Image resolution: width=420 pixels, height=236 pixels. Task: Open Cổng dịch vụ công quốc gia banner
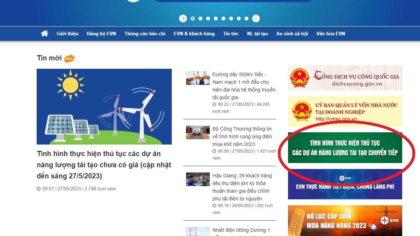pyautogui.click(x=345, y=78)
